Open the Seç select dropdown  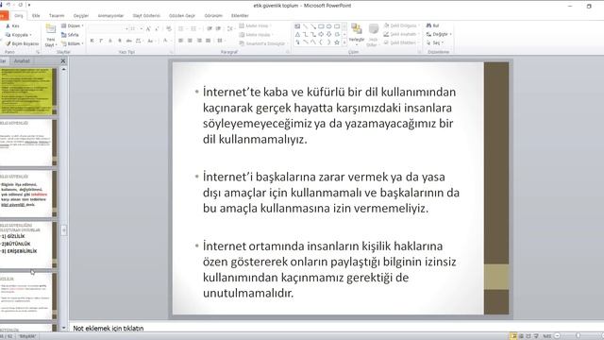[435, 42]
